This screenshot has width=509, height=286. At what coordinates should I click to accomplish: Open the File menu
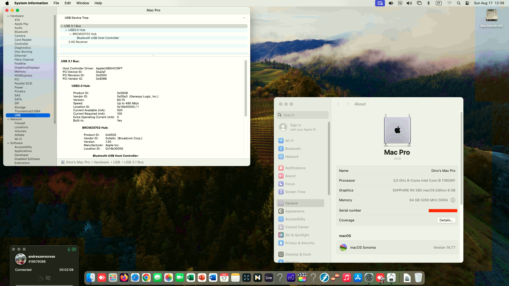click(x=56, y=3)
